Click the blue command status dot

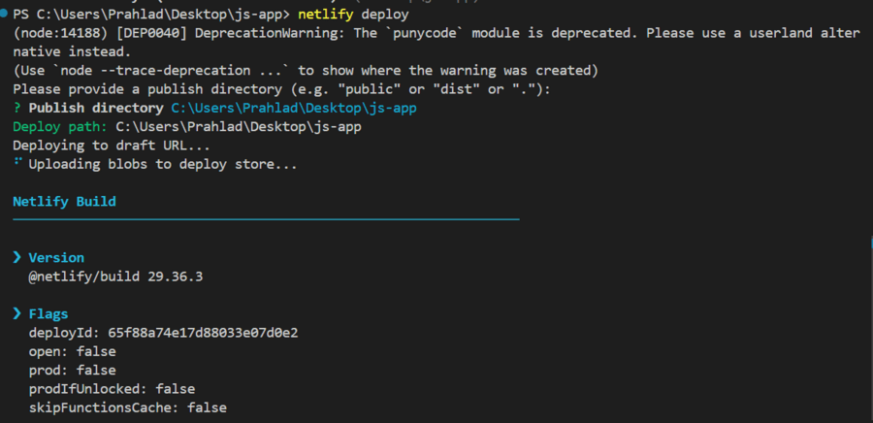point(5,15)
